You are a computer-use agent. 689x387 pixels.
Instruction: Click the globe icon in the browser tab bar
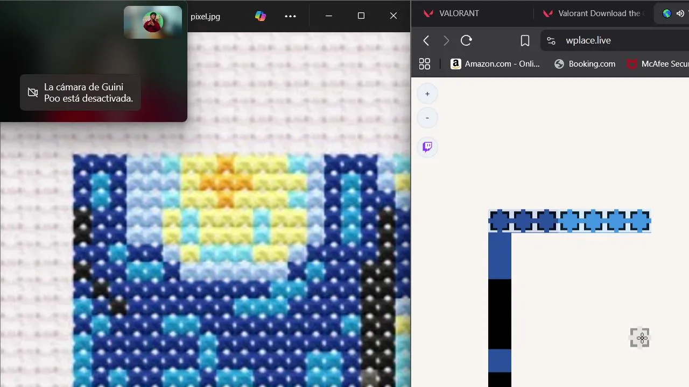(x=667, y=13)
